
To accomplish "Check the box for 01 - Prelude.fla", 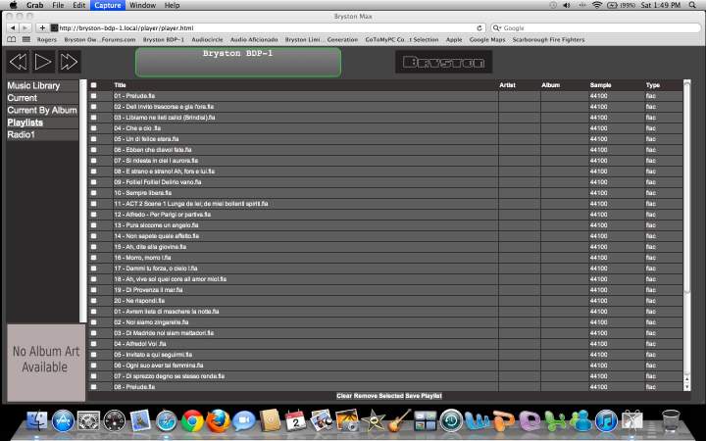I will pos(94,96).
